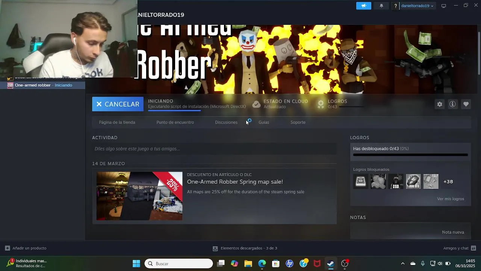Click Nota nueva button
Screen dimensions: 481x271
click(453, 232)
